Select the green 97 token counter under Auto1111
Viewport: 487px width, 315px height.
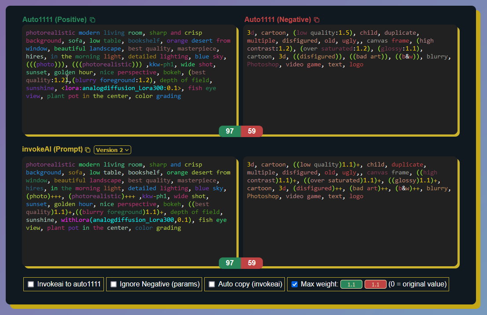(x=230, y=131)
